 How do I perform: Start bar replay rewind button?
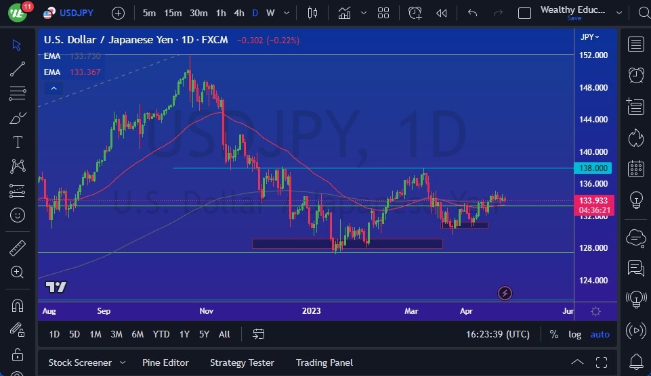pos(441,14)
